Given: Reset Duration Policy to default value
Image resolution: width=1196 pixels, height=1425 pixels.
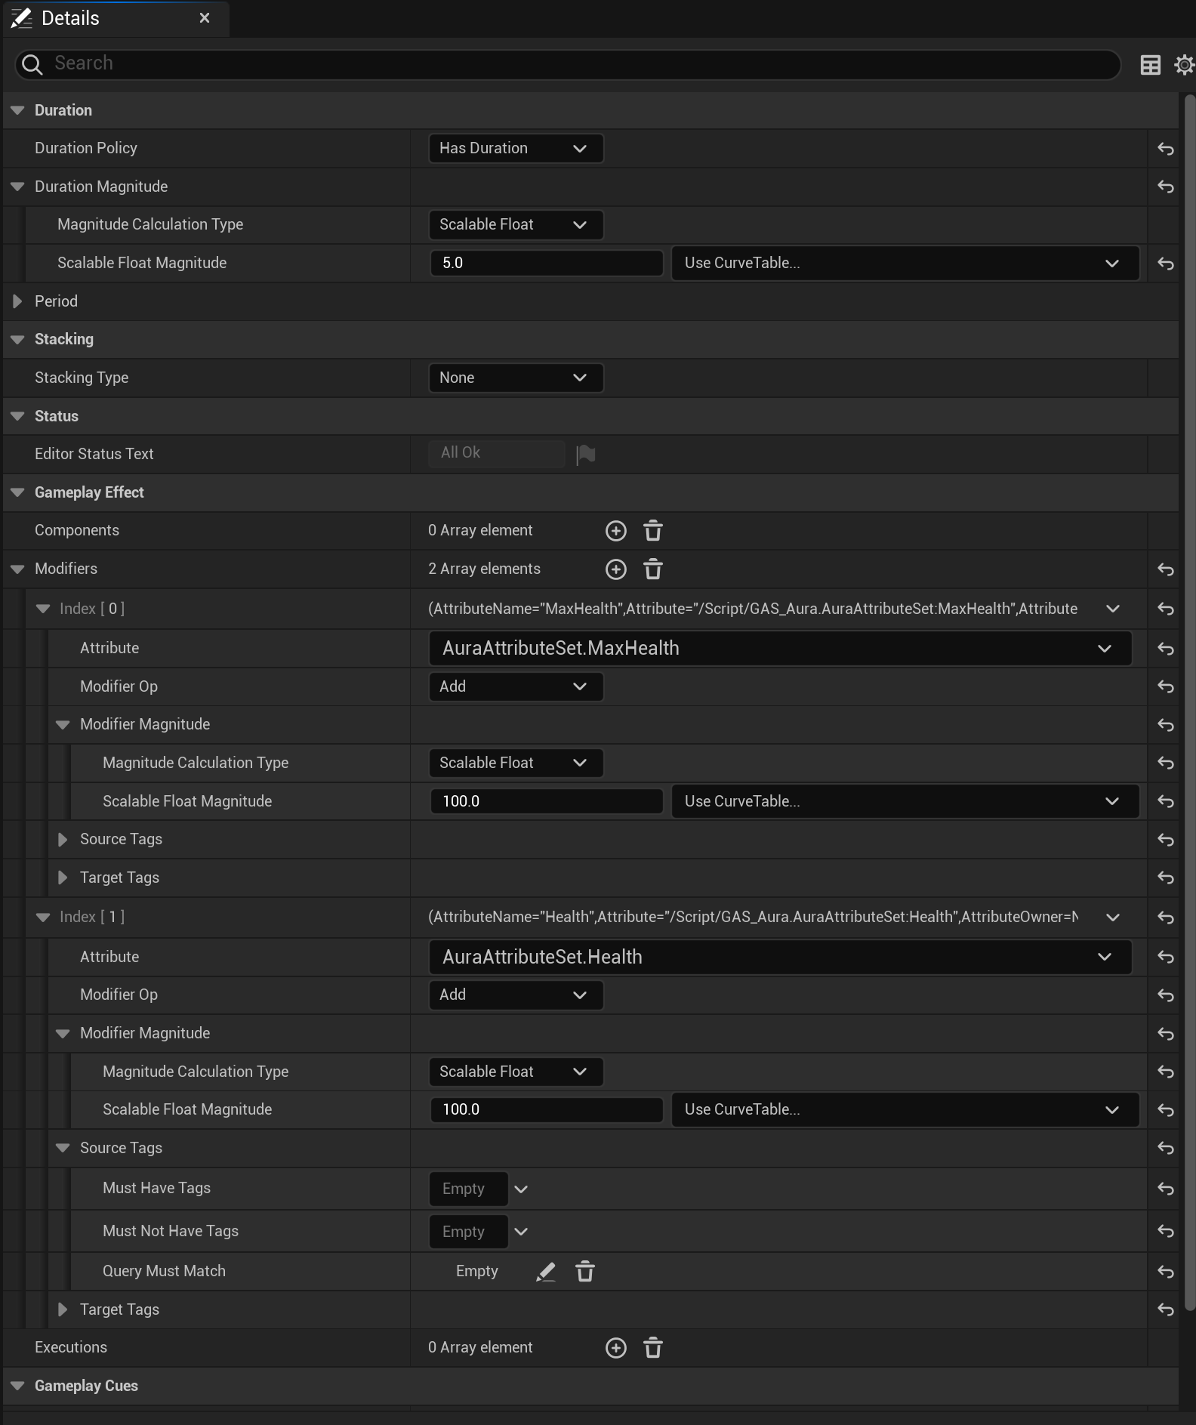Looking at the screenshot, I should coord(1165,149).
